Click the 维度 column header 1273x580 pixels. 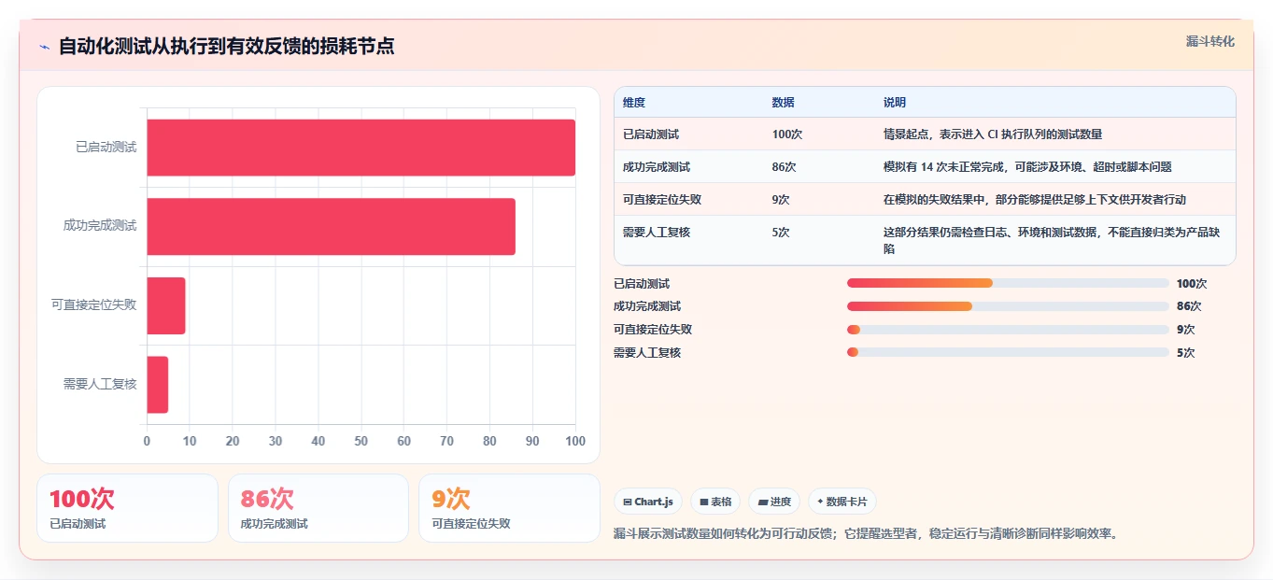tap(634, 103)
